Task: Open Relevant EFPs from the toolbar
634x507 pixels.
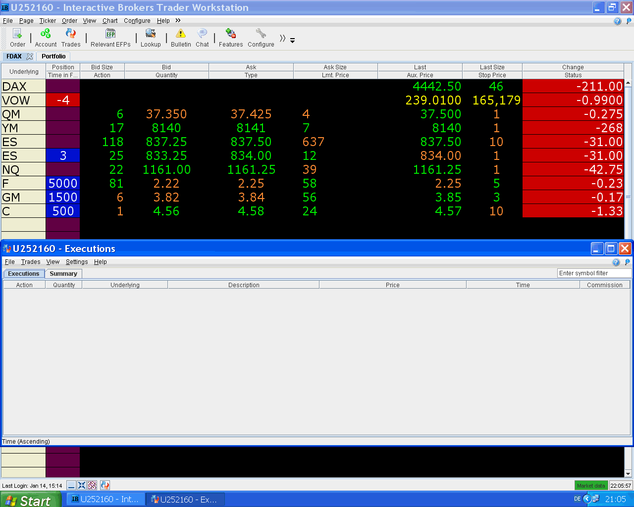Action: (x=110, y=38)
